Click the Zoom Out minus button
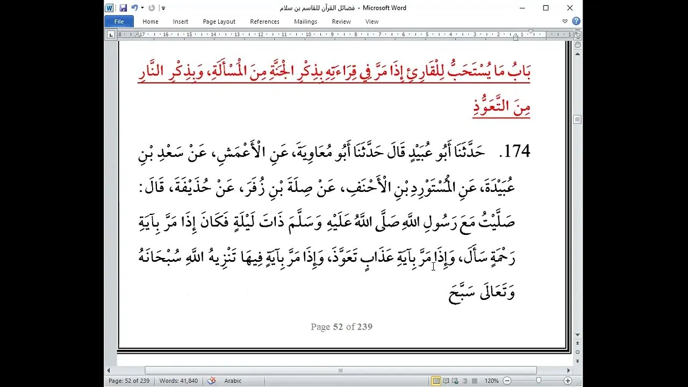Viewport: 688px width, 387px height. 507,381
